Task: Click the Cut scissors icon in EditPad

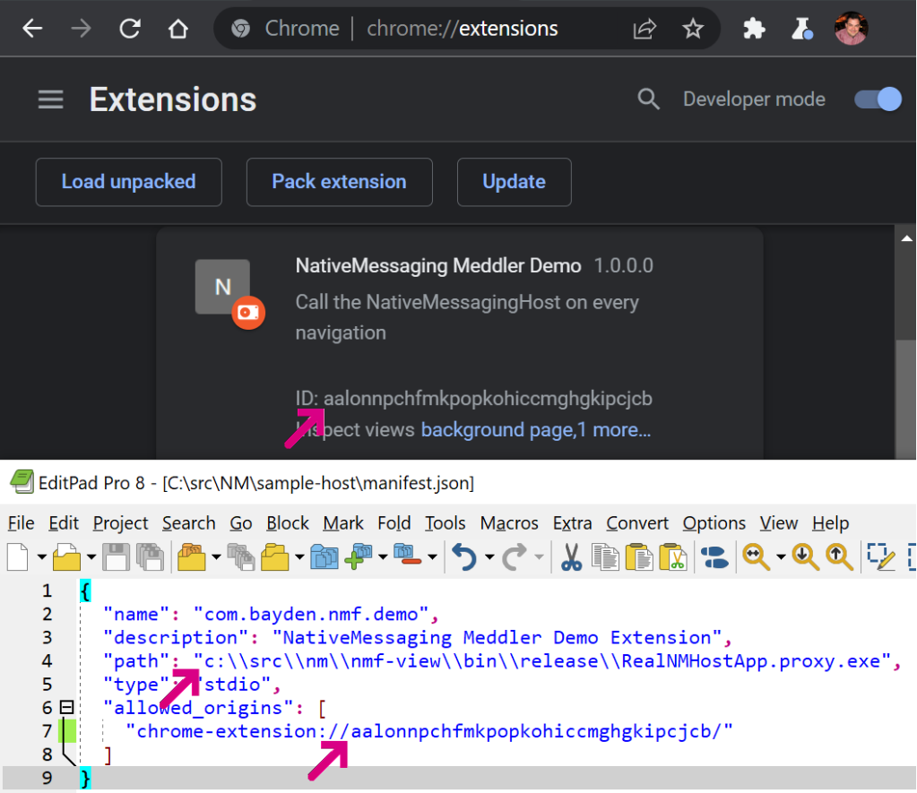Action: coord(571,557)
